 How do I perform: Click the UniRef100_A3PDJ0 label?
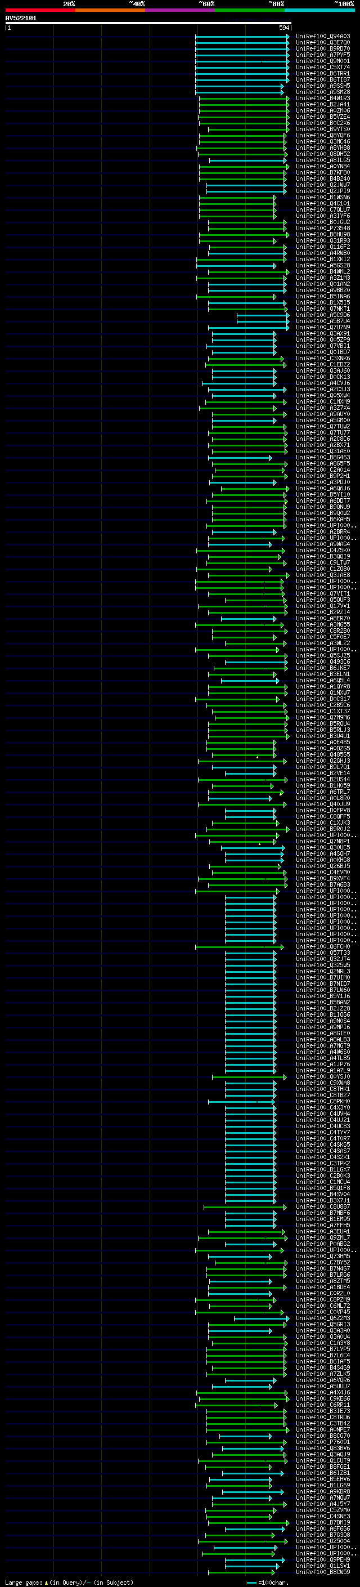pyautogui.click(x=323, y=482)
